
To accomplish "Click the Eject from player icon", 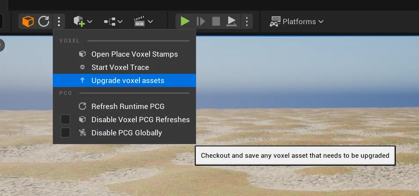I will 231,21.
